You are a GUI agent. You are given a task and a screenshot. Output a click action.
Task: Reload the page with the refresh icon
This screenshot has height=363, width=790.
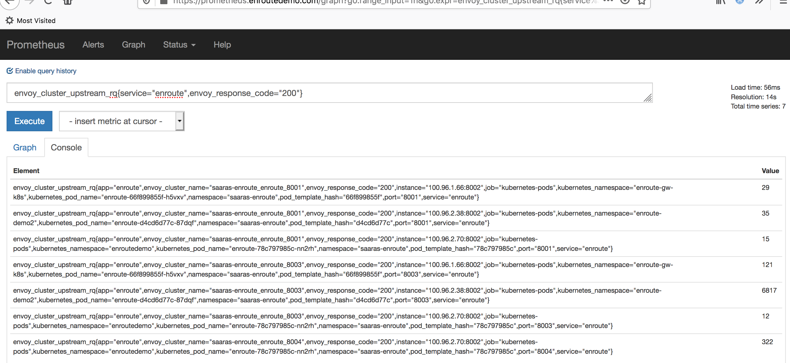click(x=48, y=2)
